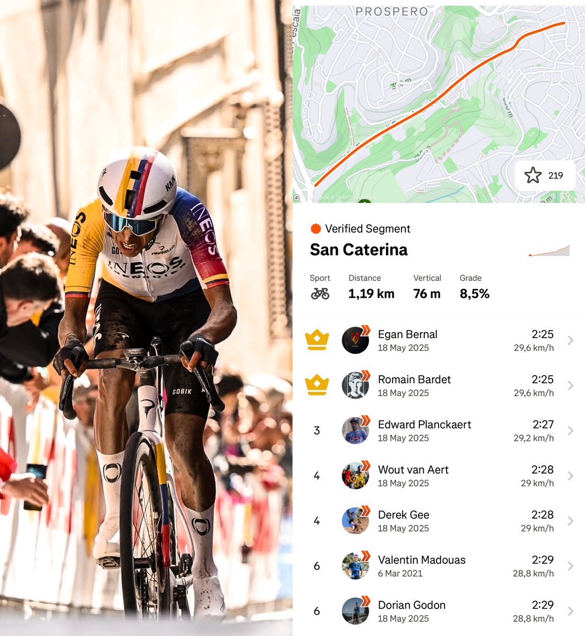Open Wout van Aert's profile avatar
Screen dimensions: 585x636
[355, 475]
